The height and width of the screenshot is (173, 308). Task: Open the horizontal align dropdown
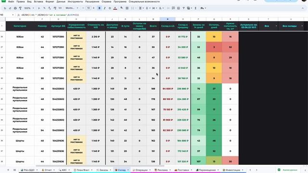141,8
